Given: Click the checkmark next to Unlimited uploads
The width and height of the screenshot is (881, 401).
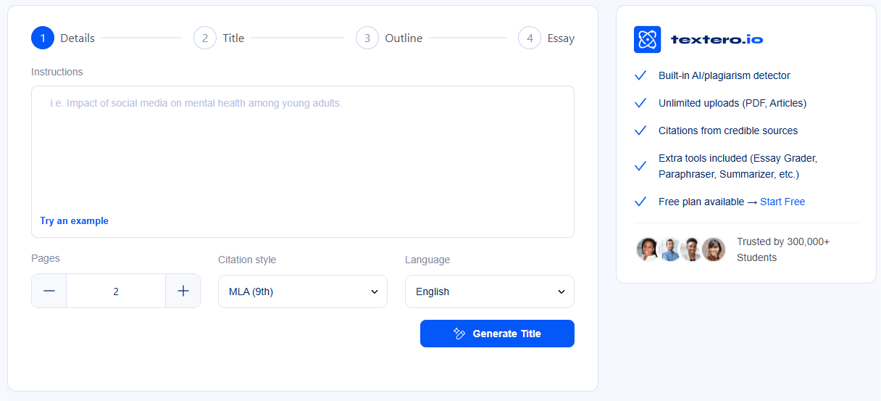Looking at the screenshot, I should [x=640, y=103].
